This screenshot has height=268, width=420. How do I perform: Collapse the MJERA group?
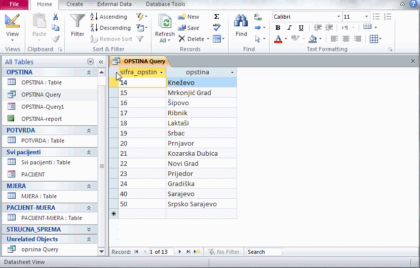(x=89, y=186)
